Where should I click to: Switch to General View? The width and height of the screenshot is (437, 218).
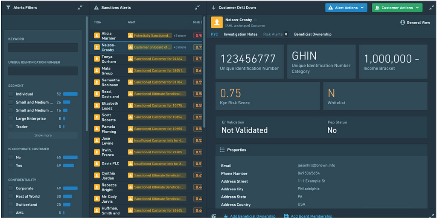tap(415, 23)
